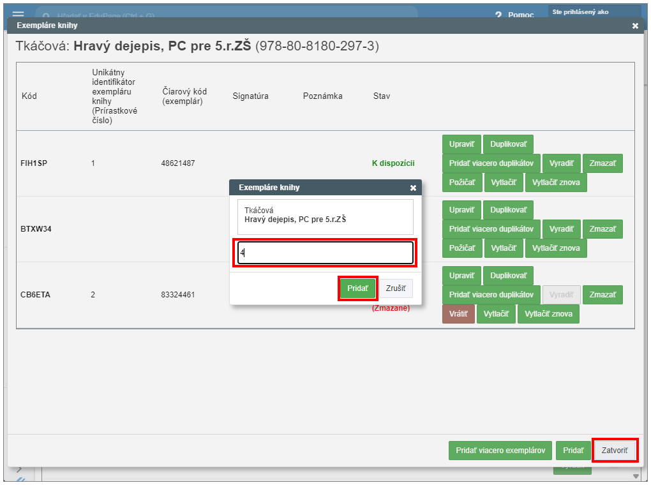Screen dimensions: 651x485
Task: Click Vytlačiť znova for copy BTXW34
Action: tap(555, 248)
